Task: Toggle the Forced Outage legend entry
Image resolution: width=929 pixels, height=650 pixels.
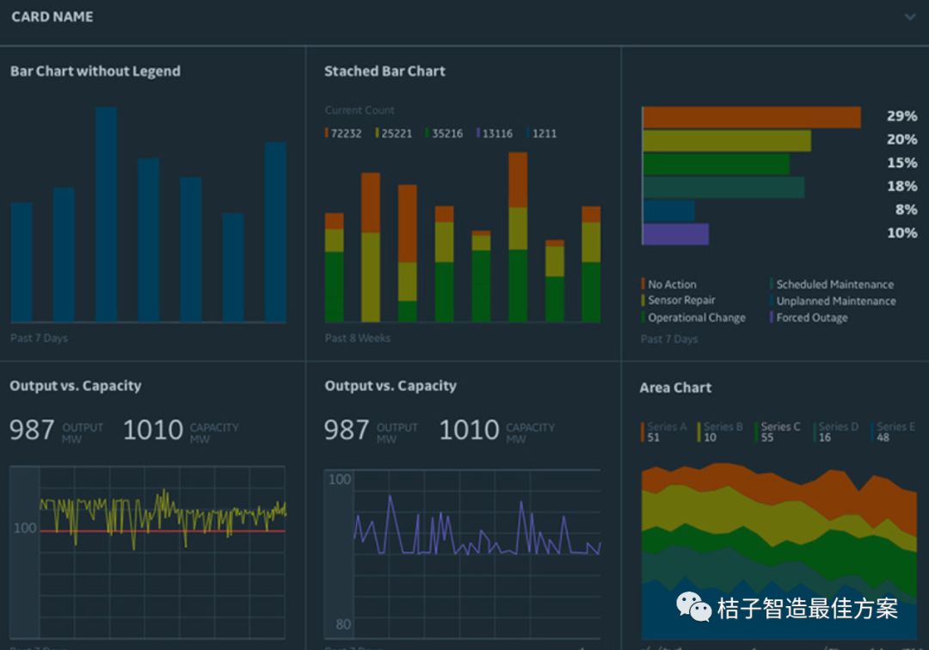Action: pyautogui.click(x=811, y=317)
